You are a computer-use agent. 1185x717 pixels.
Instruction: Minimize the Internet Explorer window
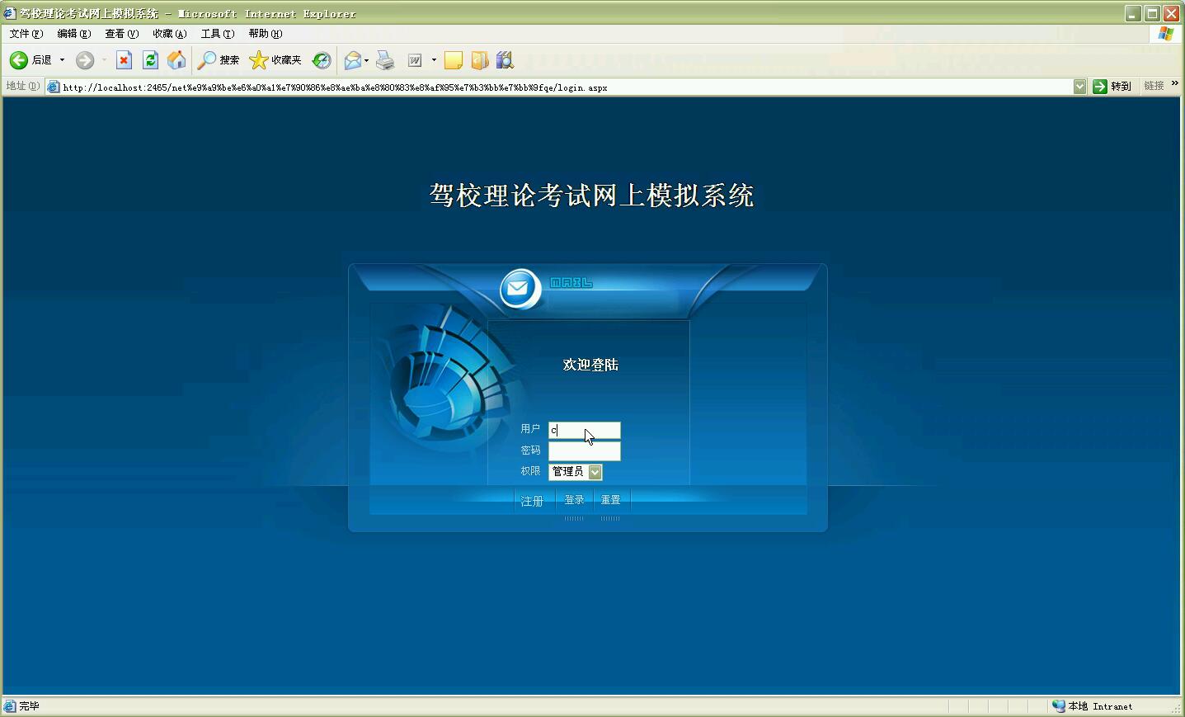coord(1133,13)
